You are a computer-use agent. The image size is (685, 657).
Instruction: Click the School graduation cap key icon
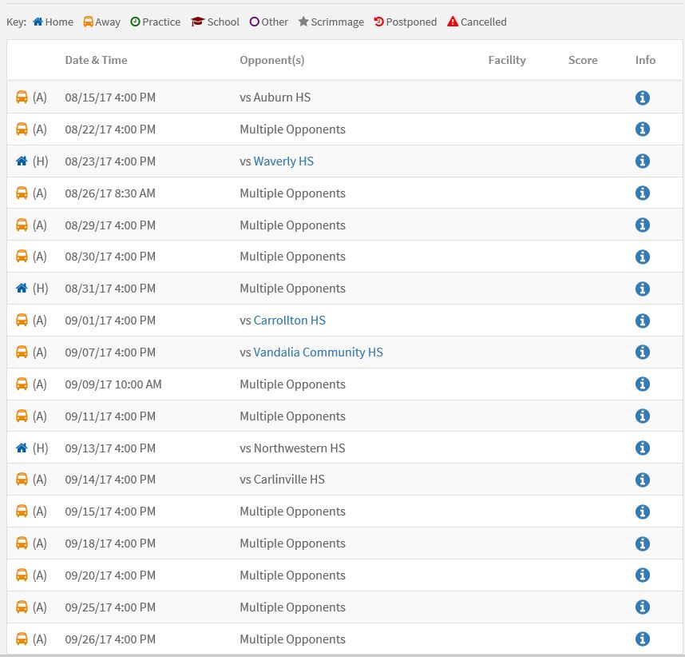pos(197,22)
